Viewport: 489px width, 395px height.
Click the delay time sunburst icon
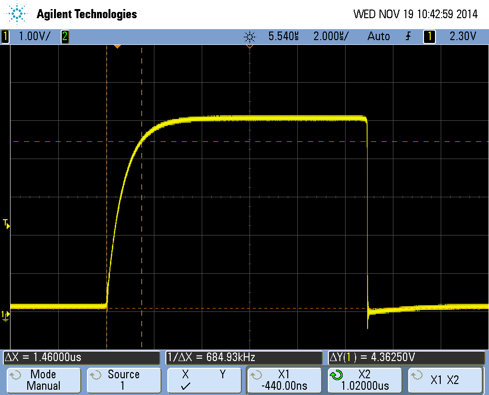coord(250,37)
